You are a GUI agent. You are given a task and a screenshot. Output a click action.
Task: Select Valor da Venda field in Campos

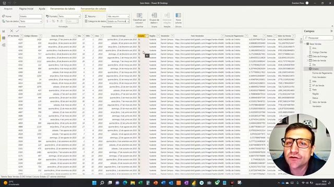pos(319,102)
